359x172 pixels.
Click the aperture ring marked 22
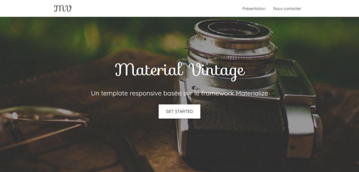(x=232, y=50)
